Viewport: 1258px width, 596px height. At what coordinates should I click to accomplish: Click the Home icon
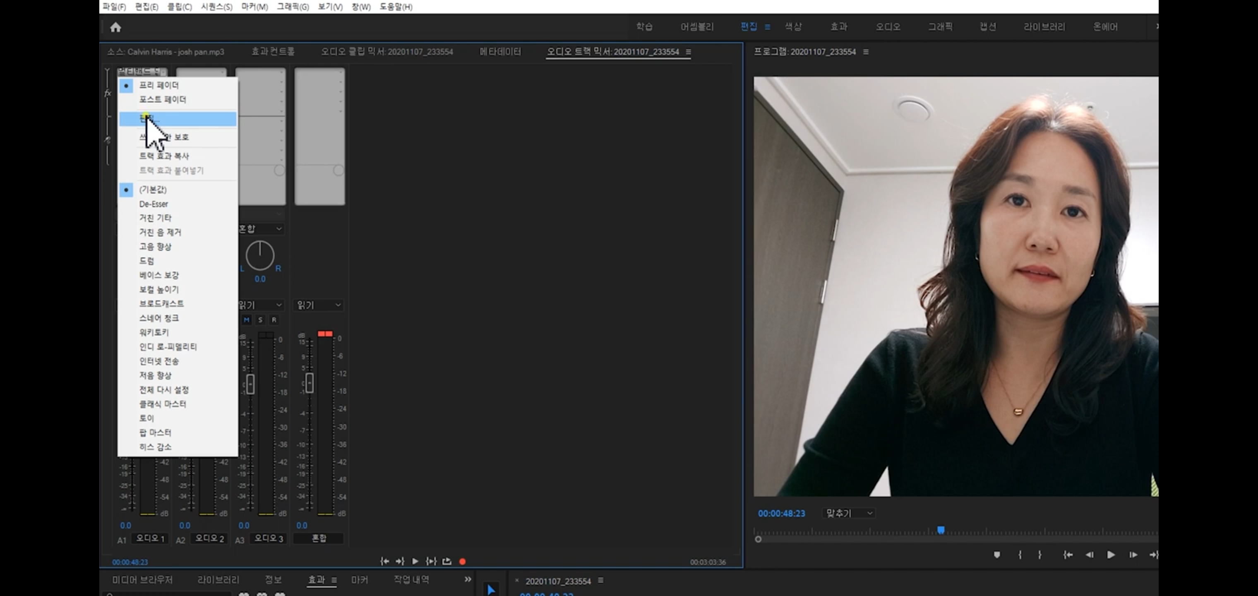(x=115, y=27)
